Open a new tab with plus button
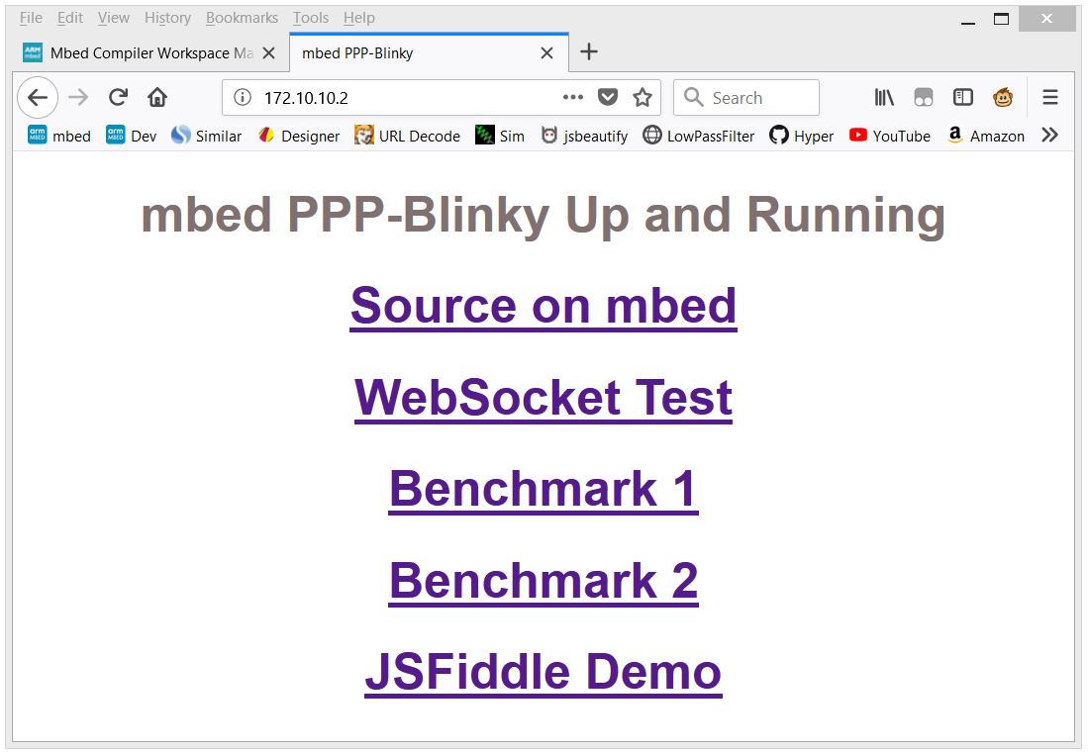The height and width of the screenshot is (753, 1089). tap(589, 52)
